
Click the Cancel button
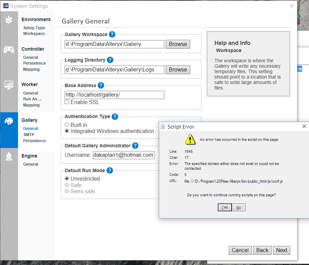(x=240, y=250)
